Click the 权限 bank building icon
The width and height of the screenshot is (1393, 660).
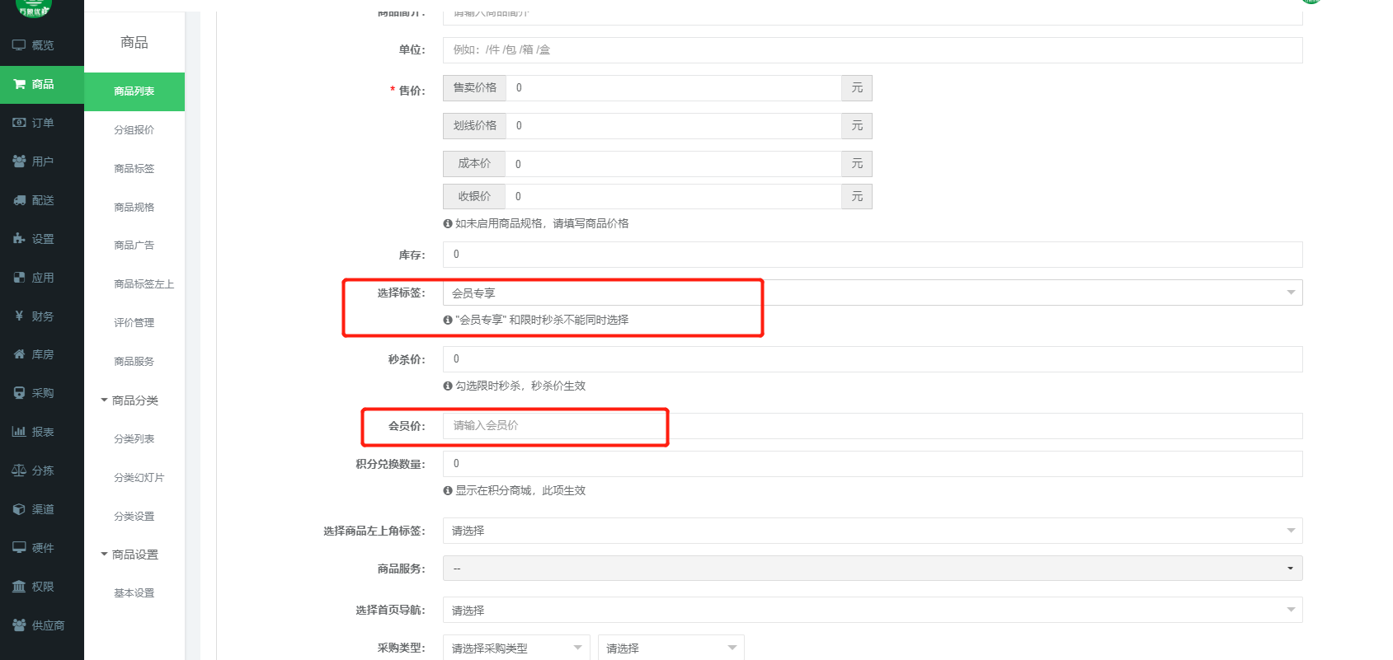click(x=19, y=587)
